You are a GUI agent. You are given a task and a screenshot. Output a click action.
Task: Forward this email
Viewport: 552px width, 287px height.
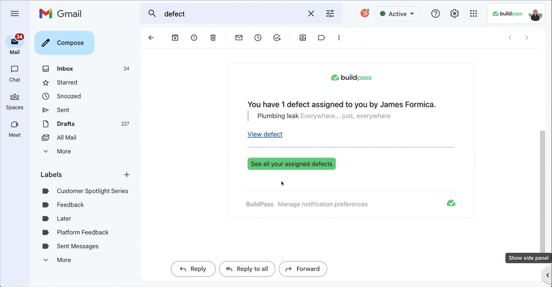coord(302,269)
